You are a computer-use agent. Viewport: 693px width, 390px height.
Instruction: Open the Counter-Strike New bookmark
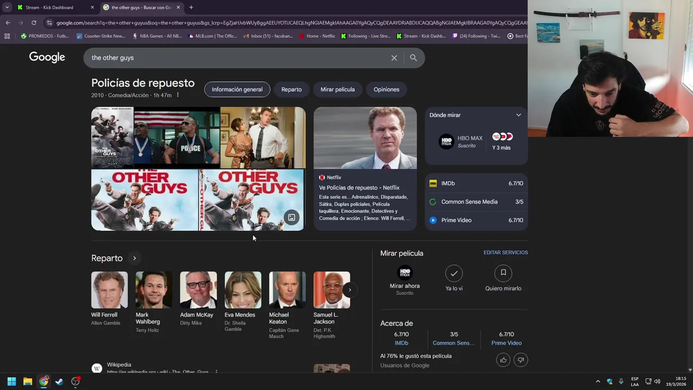click(101, 36)
